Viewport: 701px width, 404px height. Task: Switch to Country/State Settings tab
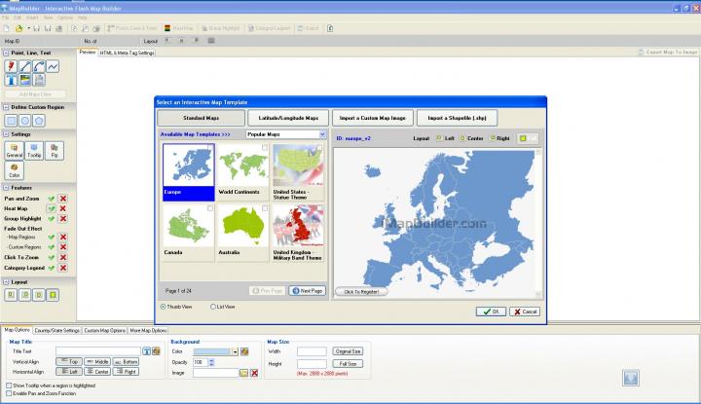point(57,332)
